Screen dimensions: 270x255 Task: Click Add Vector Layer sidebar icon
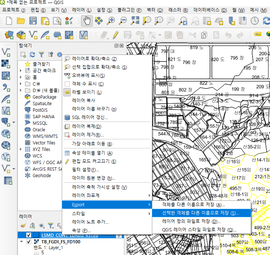click(6, 52)
